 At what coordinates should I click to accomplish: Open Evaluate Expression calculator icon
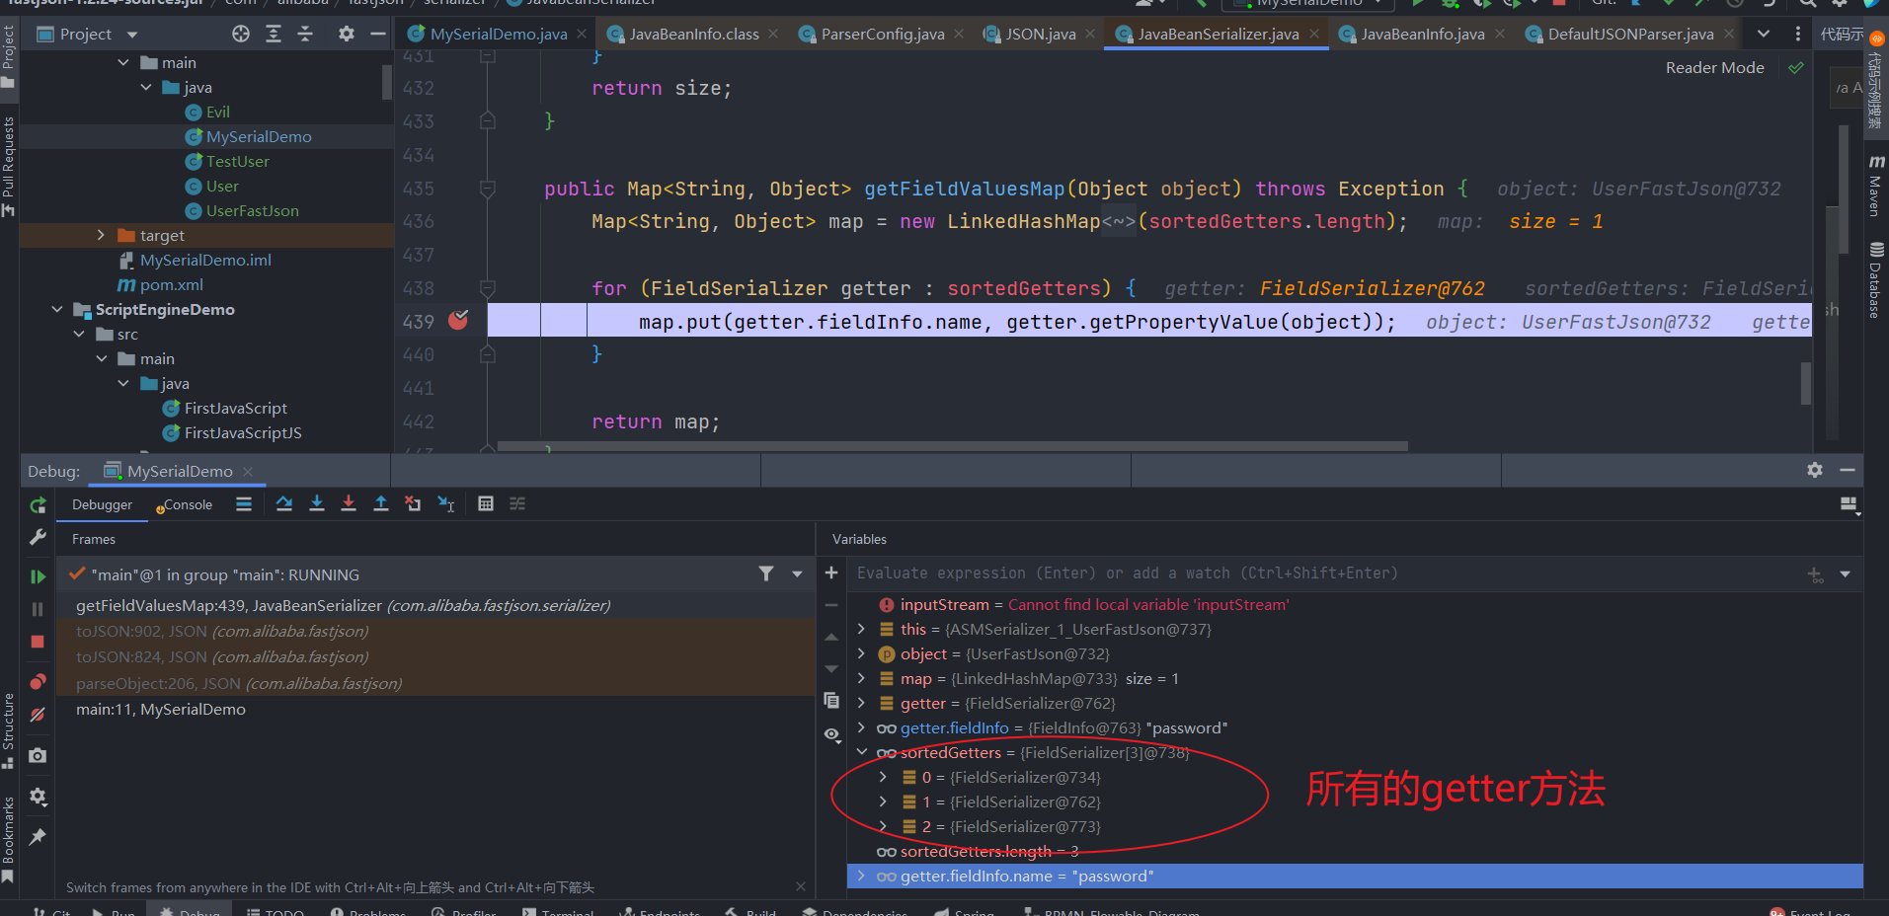(x=486, y=504)
